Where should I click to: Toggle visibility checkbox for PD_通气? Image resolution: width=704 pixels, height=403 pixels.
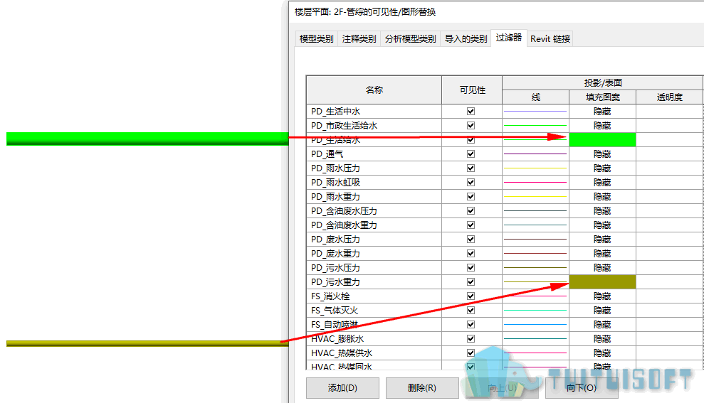[x=471, y=154]
